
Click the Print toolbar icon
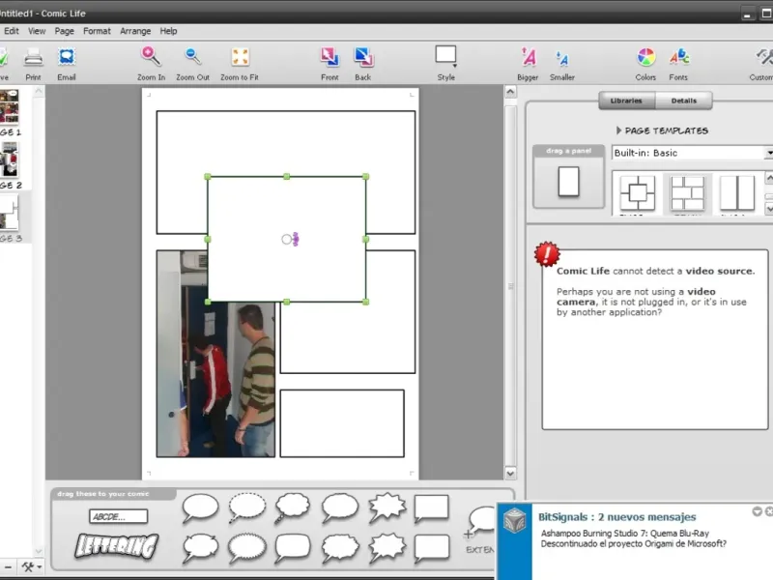coord(33,57)
